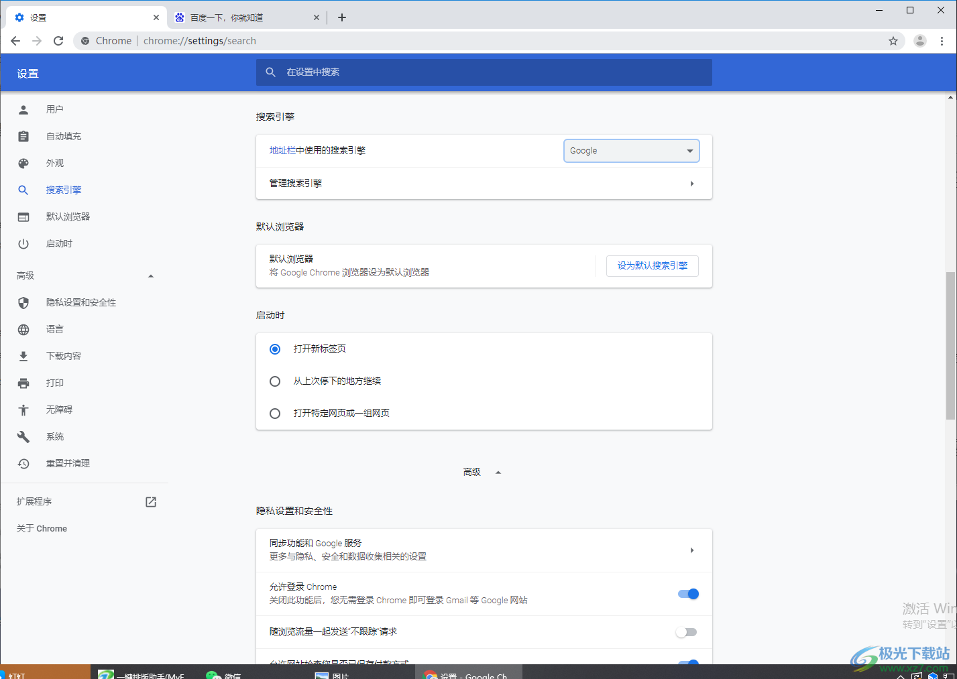Collapse the 高级 section in sidebar
957x679 pixels.
click(x=151, y=276)
